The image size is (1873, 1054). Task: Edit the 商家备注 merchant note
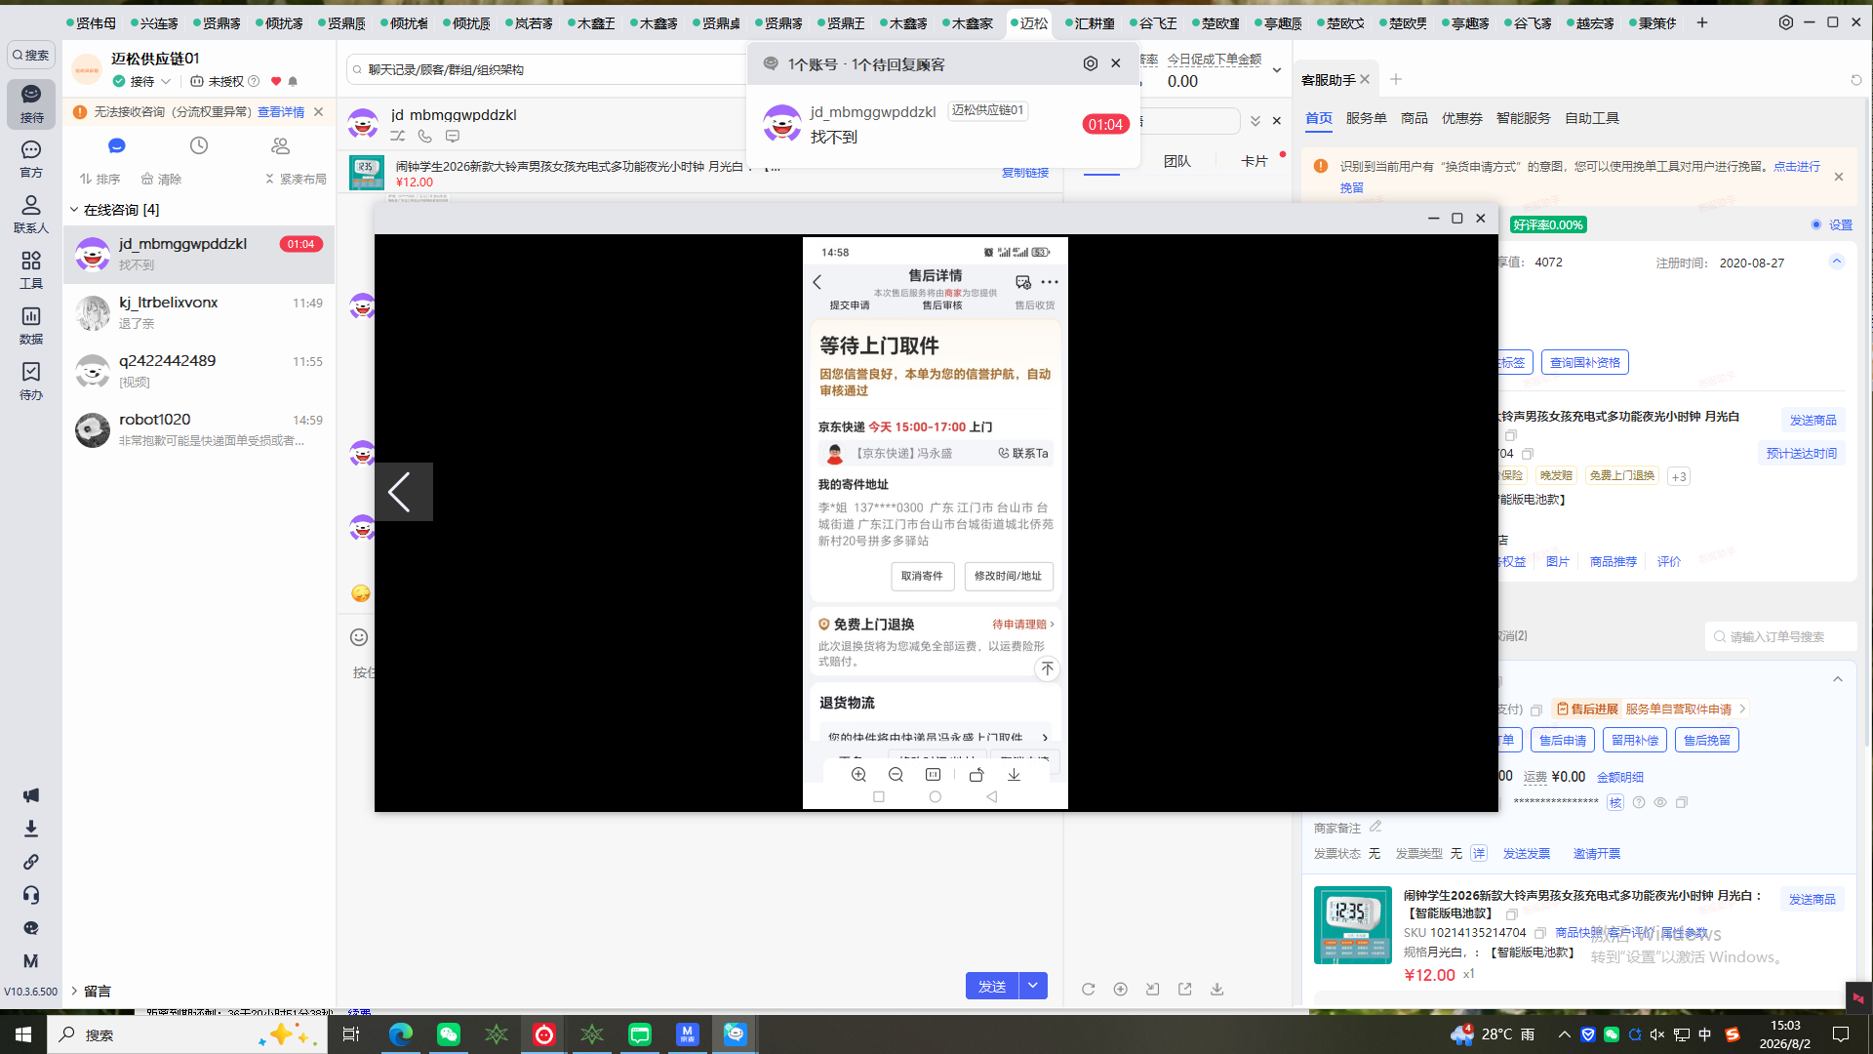pos(1375,827)
